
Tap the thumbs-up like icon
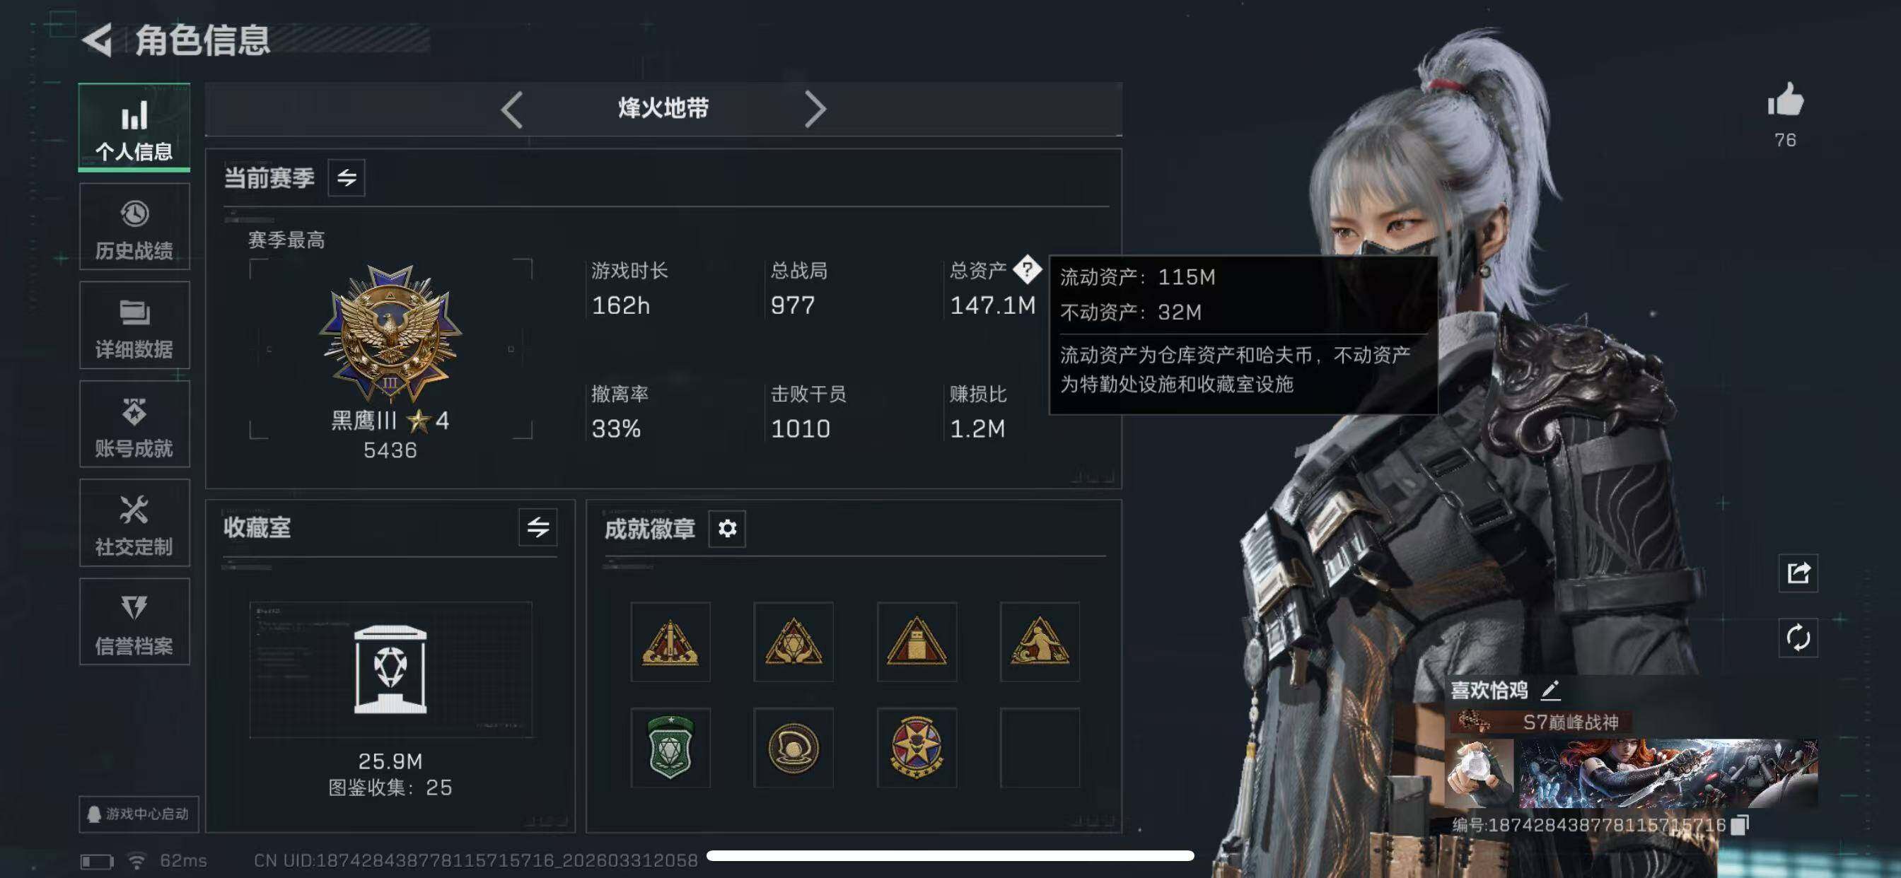1785,100
